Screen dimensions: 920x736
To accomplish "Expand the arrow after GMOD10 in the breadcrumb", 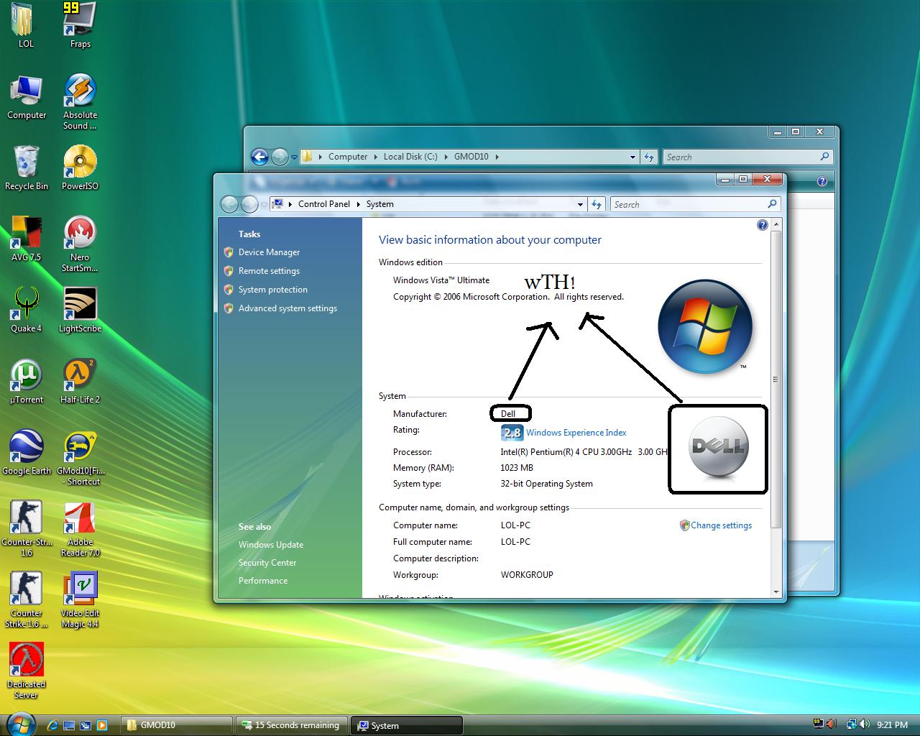I will coord(497,157).
